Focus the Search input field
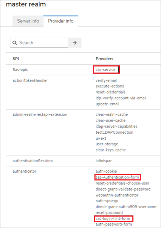161x228 pixels. click(x=39, y=43)
